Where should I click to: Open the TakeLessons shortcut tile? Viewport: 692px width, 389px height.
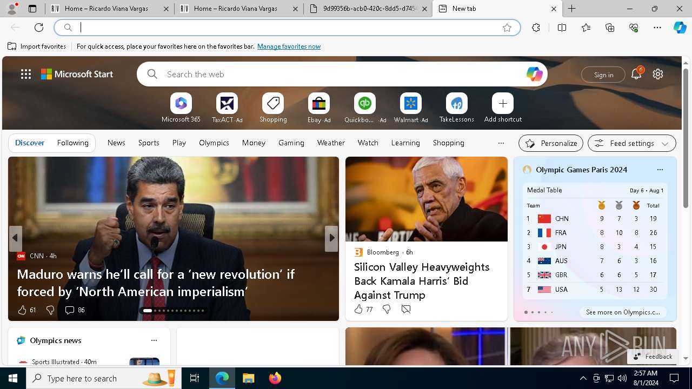click(x=457, y=103)
